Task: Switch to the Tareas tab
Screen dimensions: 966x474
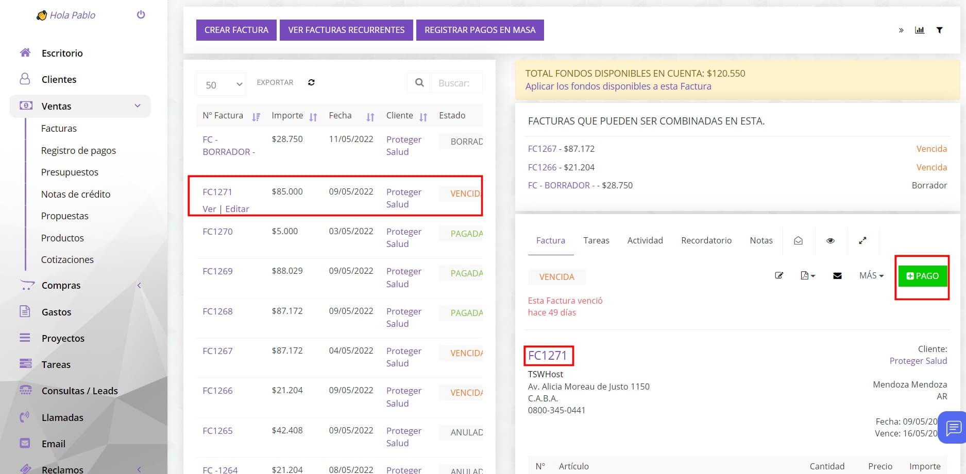Action: 596,240
